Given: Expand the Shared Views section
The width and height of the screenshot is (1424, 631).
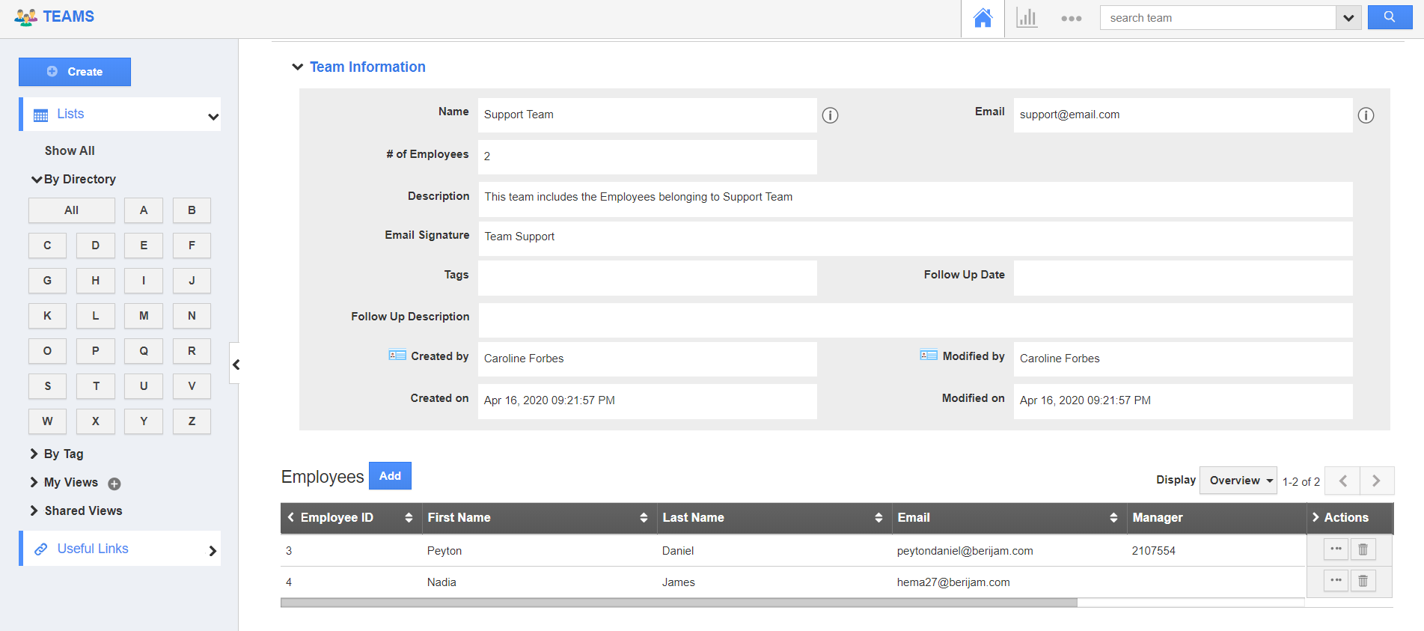Looking at the screenshot, I should (34, 510).
